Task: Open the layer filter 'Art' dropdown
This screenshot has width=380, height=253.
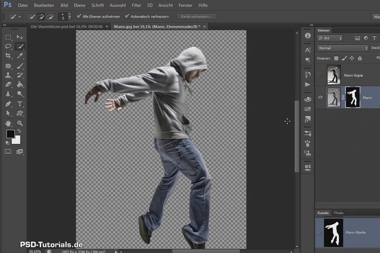Action: pyautogui.click(x=330, y=38)
